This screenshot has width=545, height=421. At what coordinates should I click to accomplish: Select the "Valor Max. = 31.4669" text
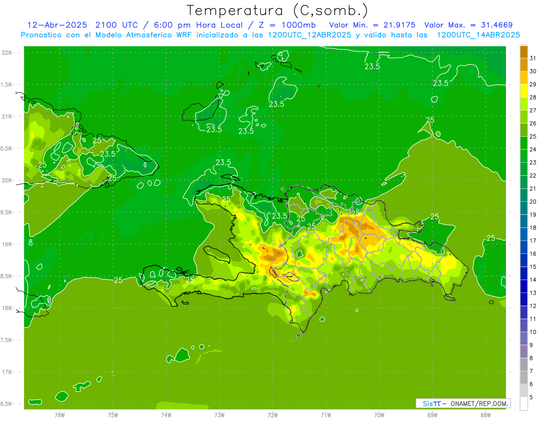[x=468, y=25]
